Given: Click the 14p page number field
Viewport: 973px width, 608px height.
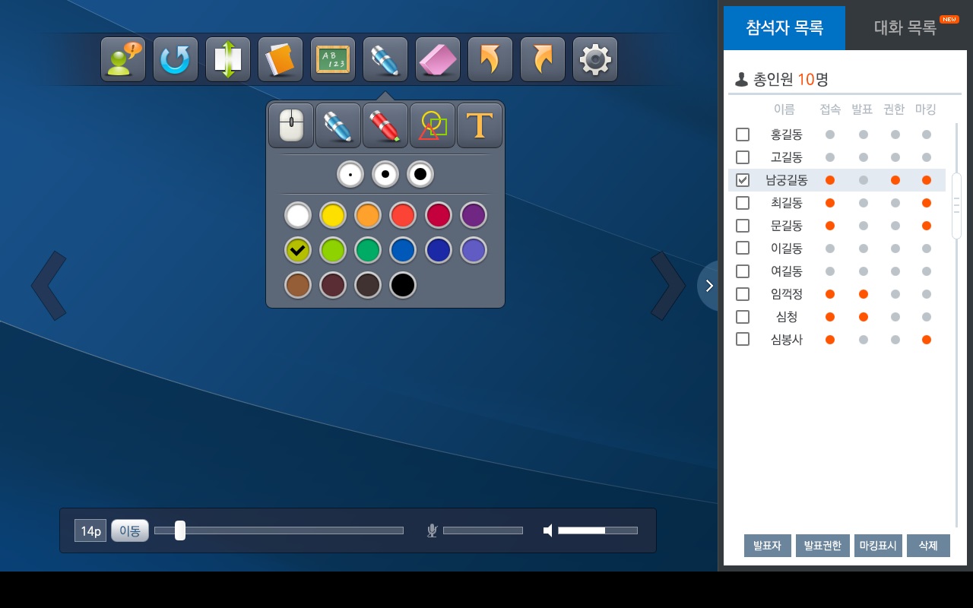Looking at the screenshot, I should click(x=90, y=530).
